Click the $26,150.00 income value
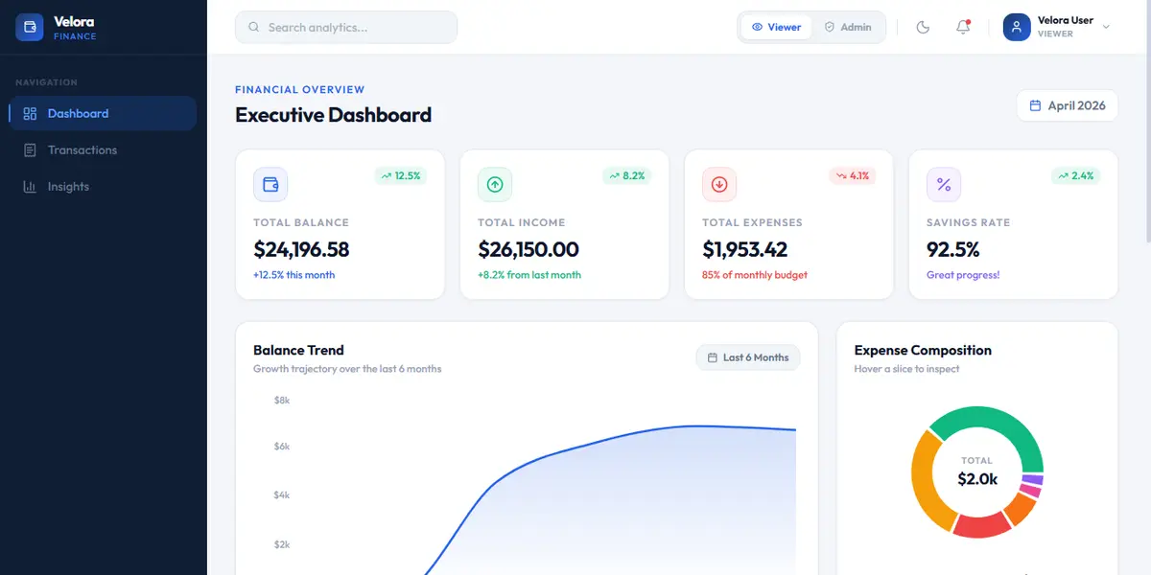The image size is (1151, 575). [529, 250]
